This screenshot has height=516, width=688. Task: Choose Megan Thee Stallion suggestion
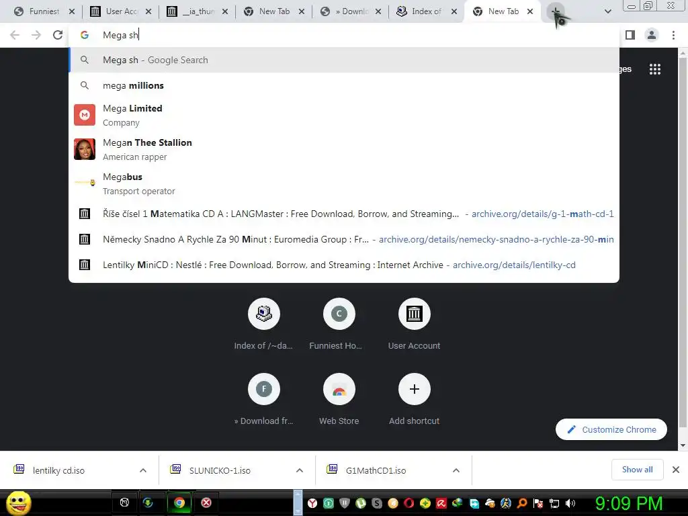click(344, 149)
